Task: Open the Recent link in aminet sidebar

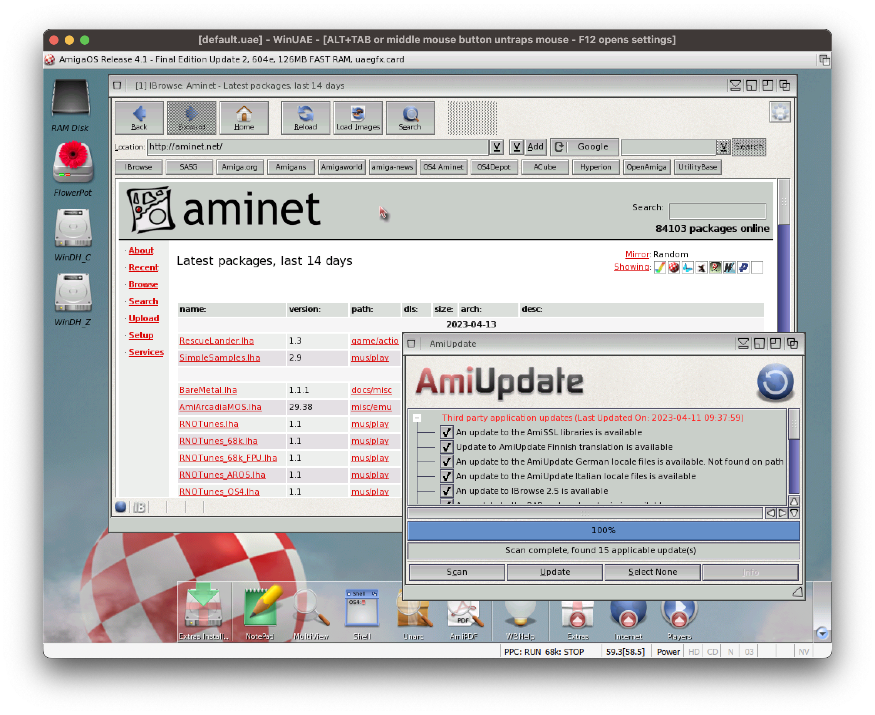Action: pos(143,268)
